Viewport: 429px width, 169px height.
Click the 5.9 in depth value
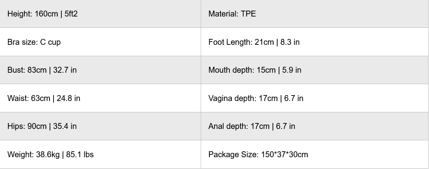292,70
